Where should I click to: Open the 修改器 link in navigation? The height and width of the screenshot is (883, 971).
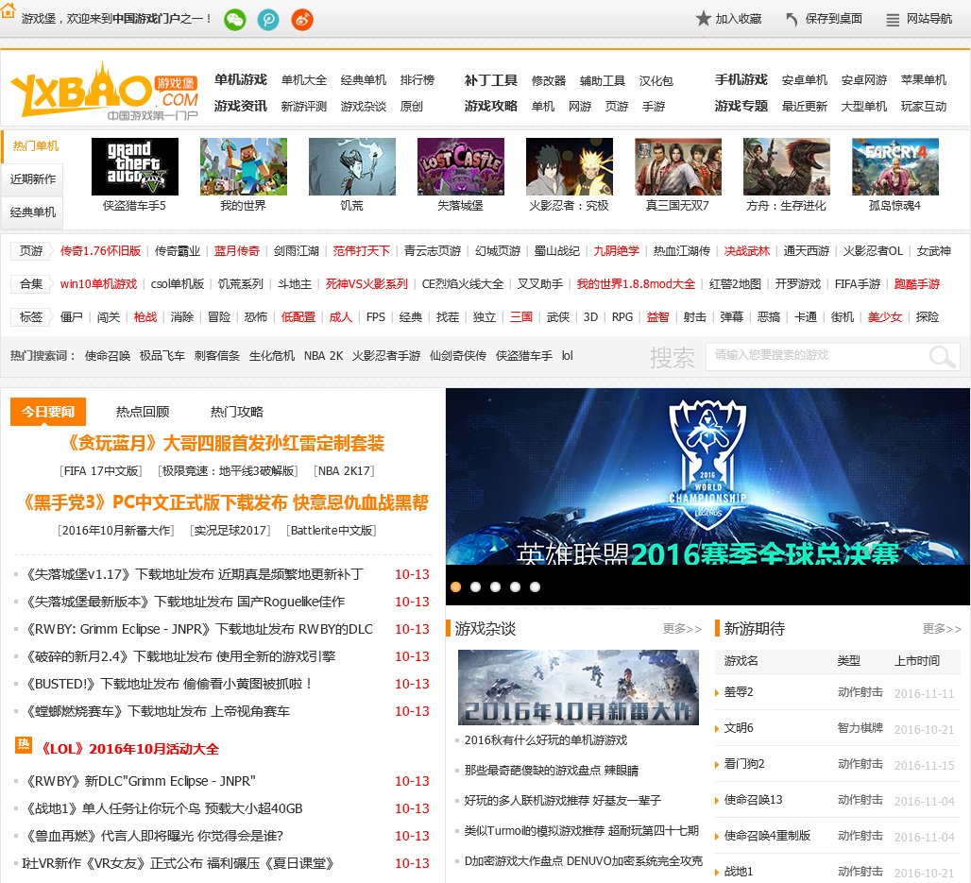pos(549,80)
